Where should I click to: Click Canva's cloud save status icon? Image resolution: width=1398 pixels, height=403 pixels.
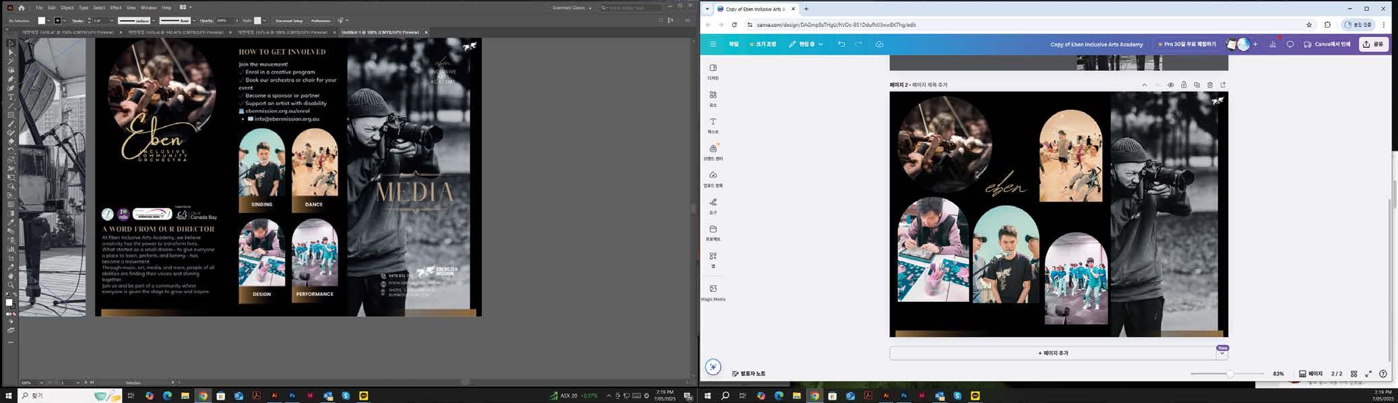[879, 44]
